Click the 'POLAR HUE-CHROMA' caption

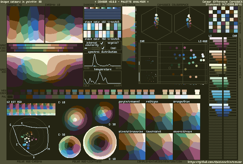click(x=29, y=161)
